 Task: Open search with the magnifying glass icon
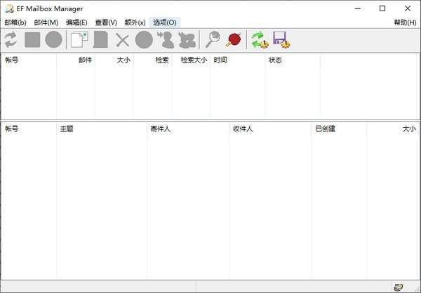[213, 39]
